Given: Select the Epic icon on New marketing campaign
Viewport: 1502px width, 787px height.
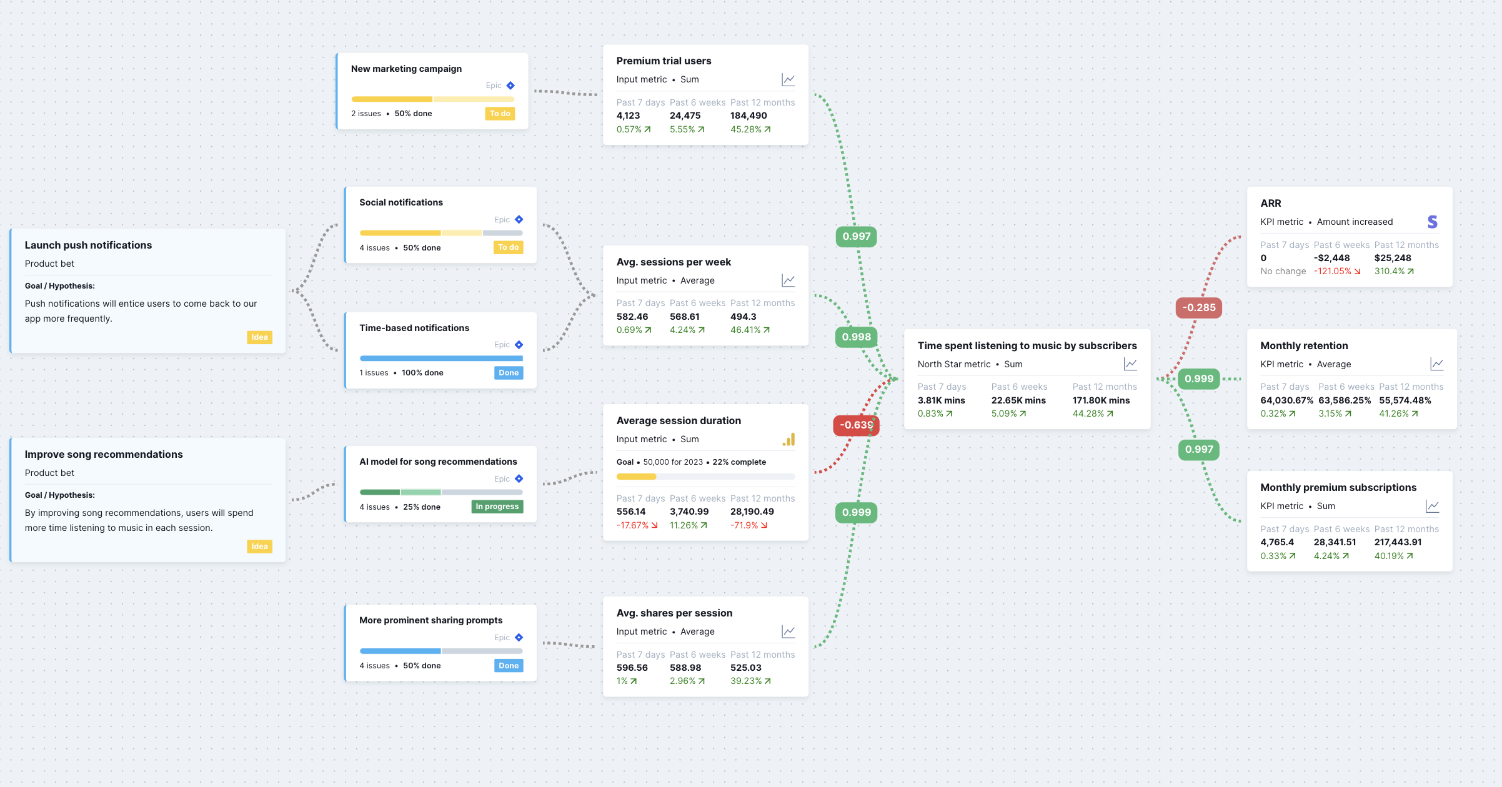Looking at the screenshot, I should 510,85.
